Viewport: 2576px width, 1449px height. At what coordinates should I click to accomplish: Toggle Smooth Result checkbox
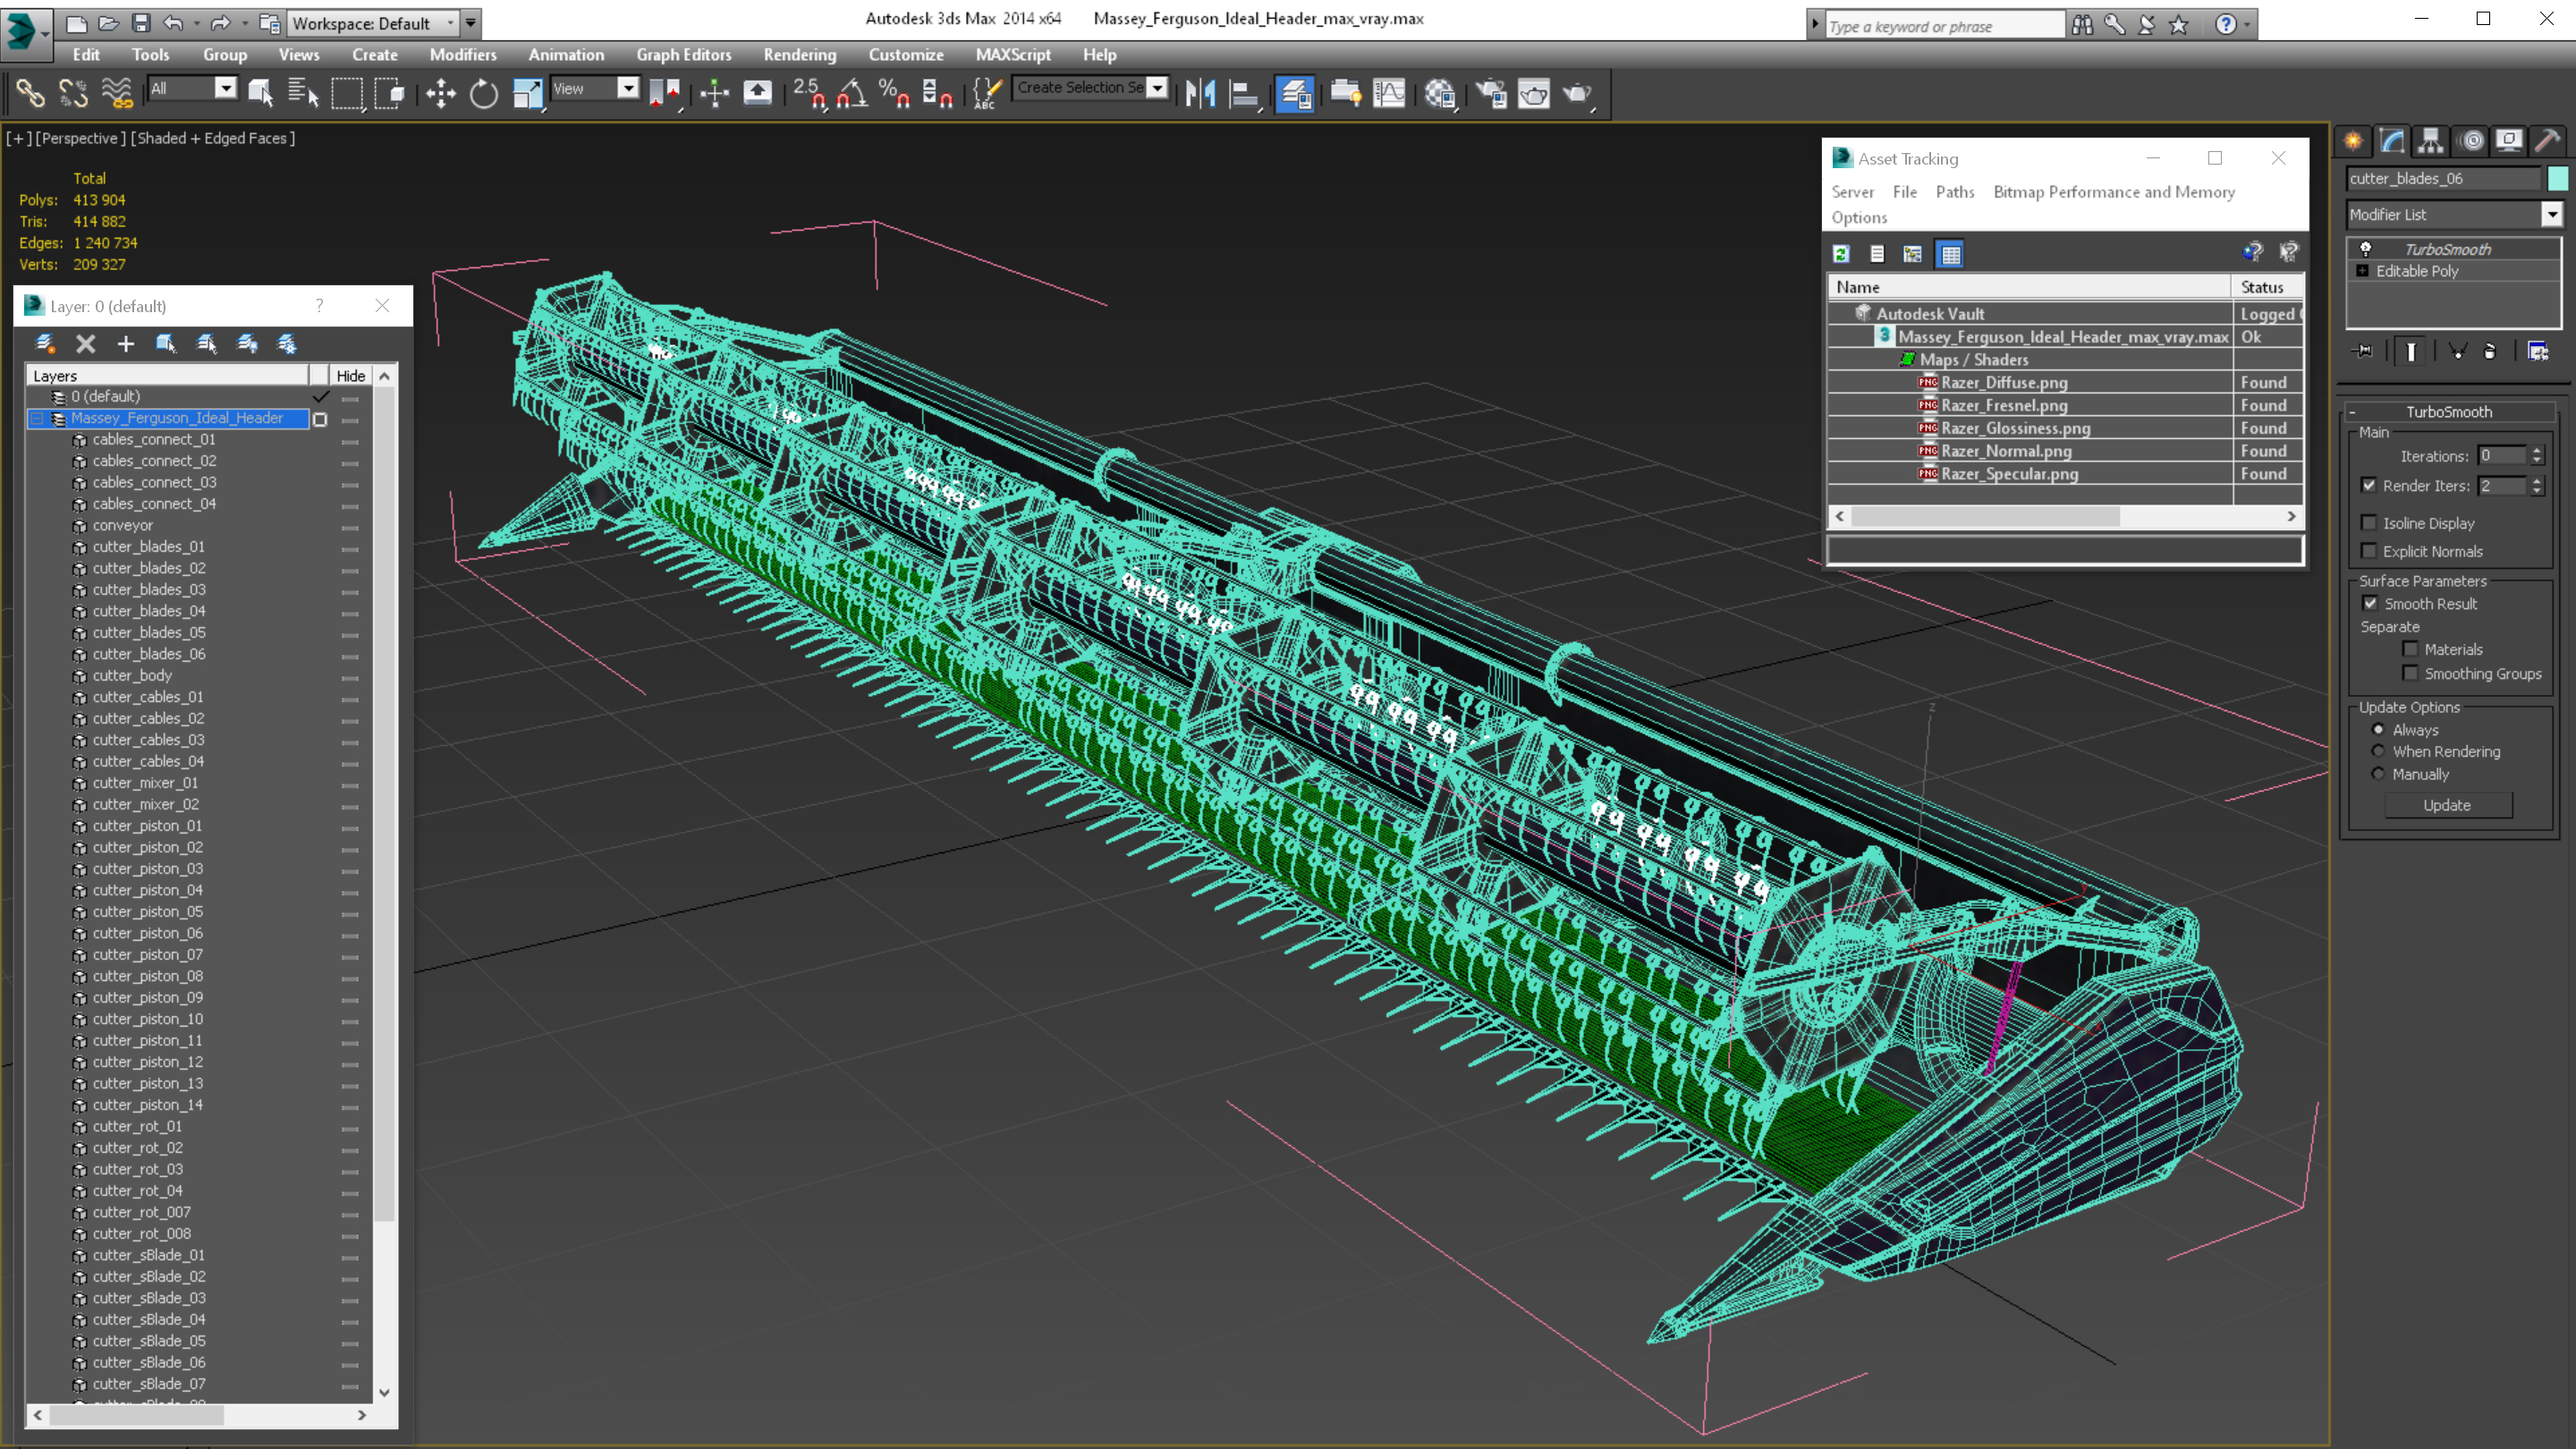pos(2370,603)
